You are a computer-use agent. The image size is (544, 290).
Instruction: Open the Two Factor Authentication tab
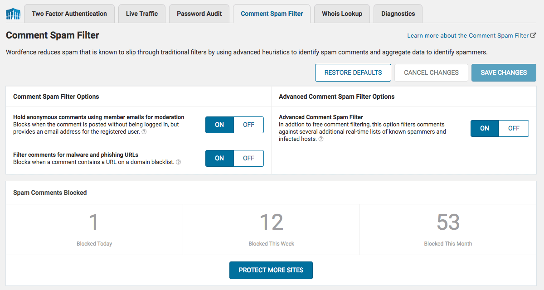coord(69,14)
